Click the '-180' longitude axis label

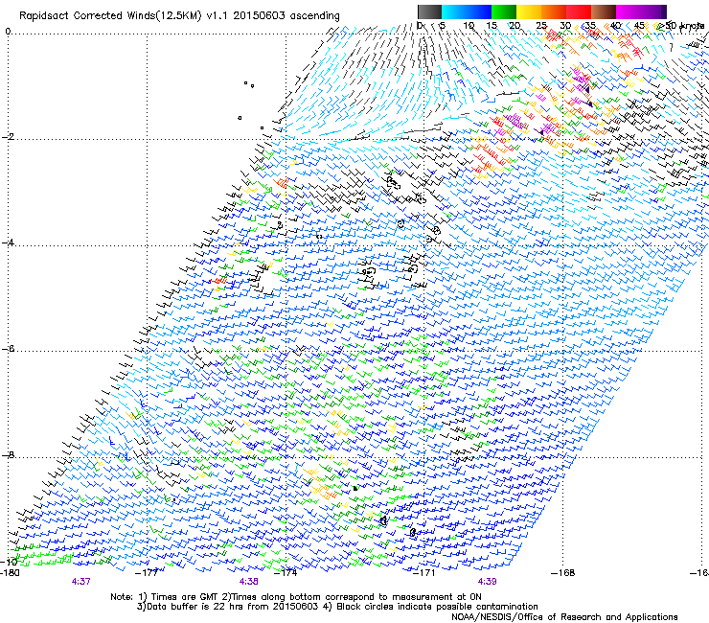(x=10, y=573)
